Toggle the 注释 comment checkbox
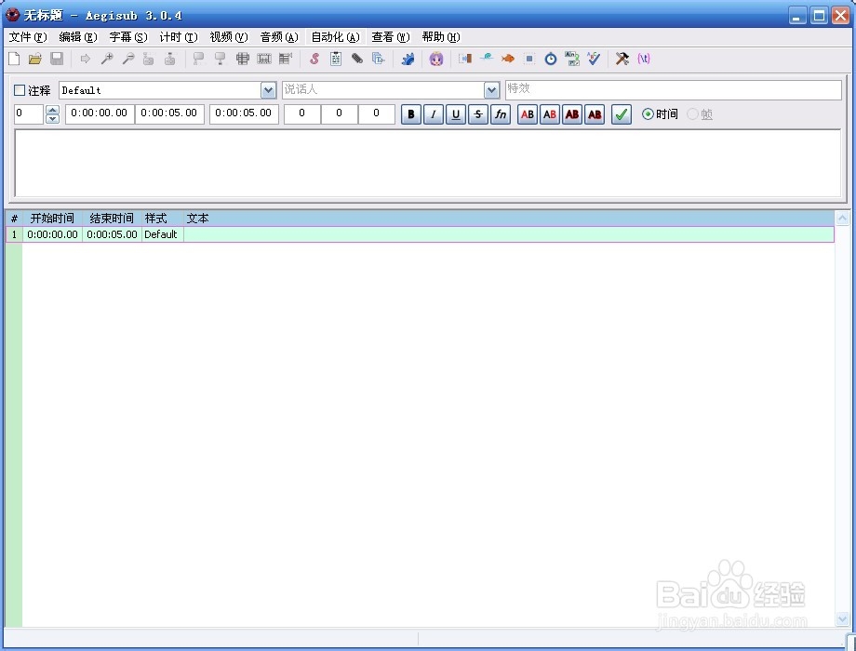Screen dimensions: 856x651 click(20, 90)
